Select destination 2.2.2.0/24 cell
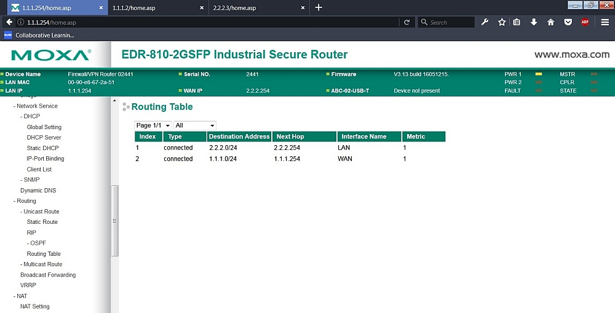The height and width of the screenshot is (313, 615). (223, 148)
